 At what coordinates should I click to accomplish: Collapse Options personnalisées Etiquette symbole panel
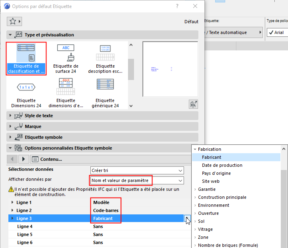pyautogui.click(x=10, y=148)
